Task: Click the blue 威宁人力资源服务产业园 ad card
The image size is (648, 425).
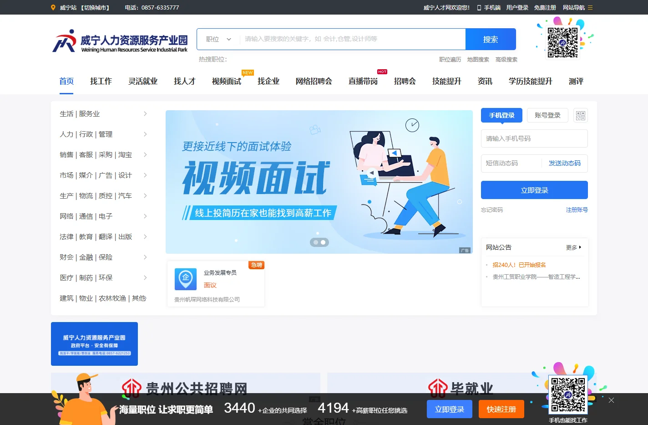Action: (x=94, y=344)
